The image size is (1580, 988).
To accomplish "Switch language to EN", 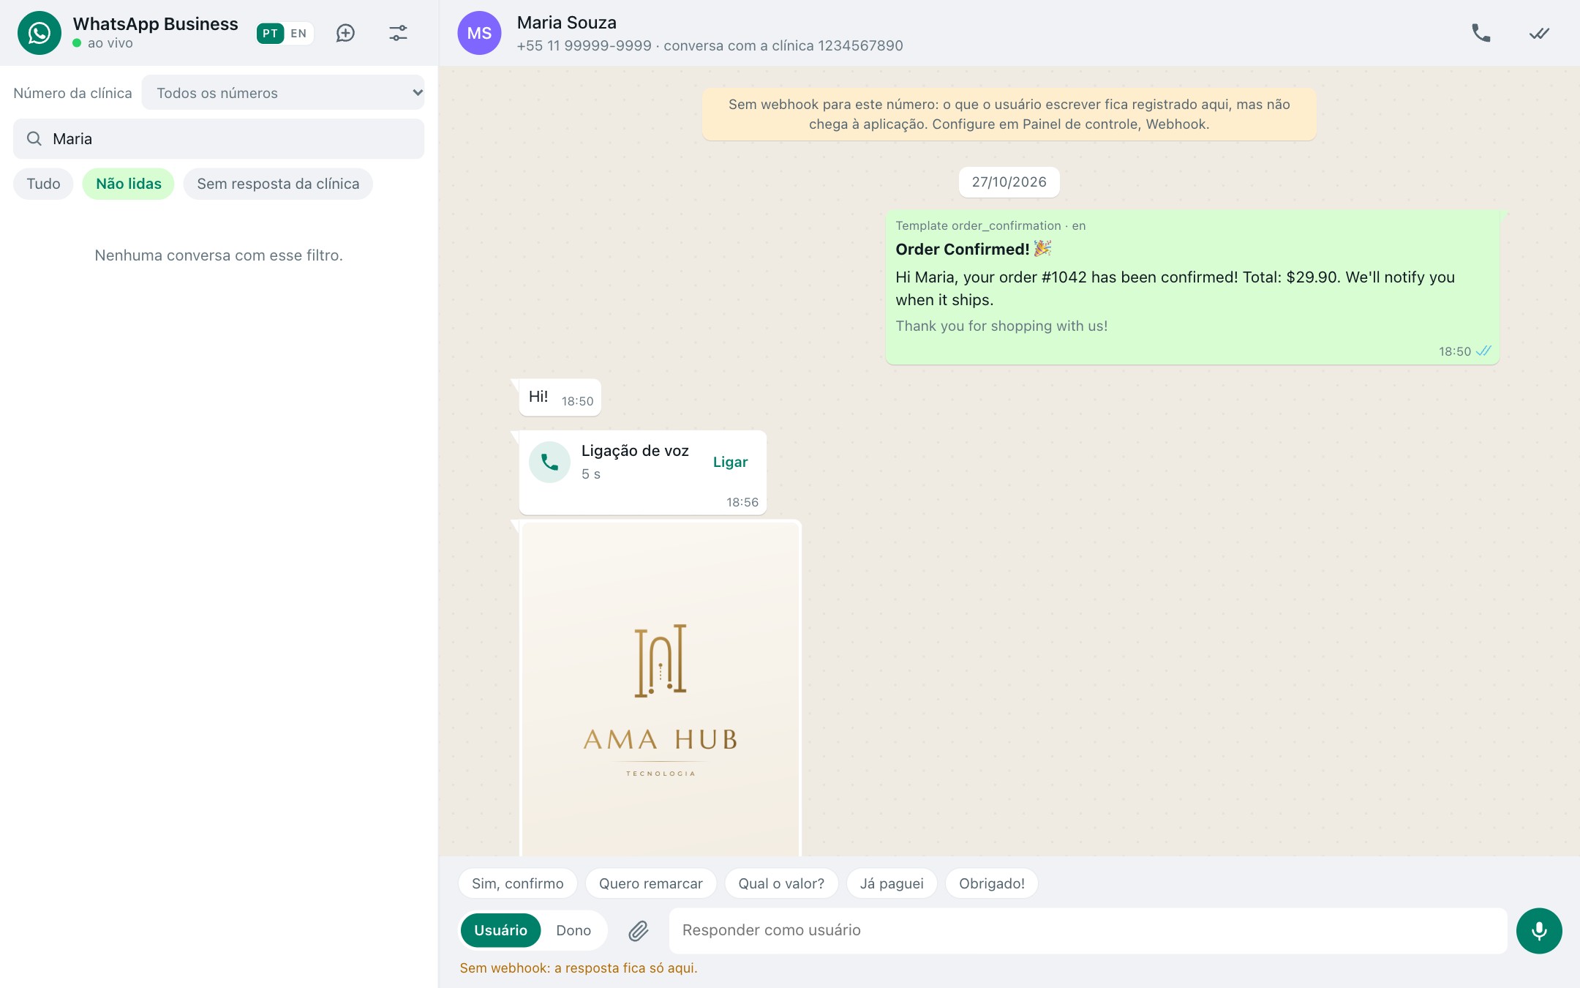I will tap(298, 33).
